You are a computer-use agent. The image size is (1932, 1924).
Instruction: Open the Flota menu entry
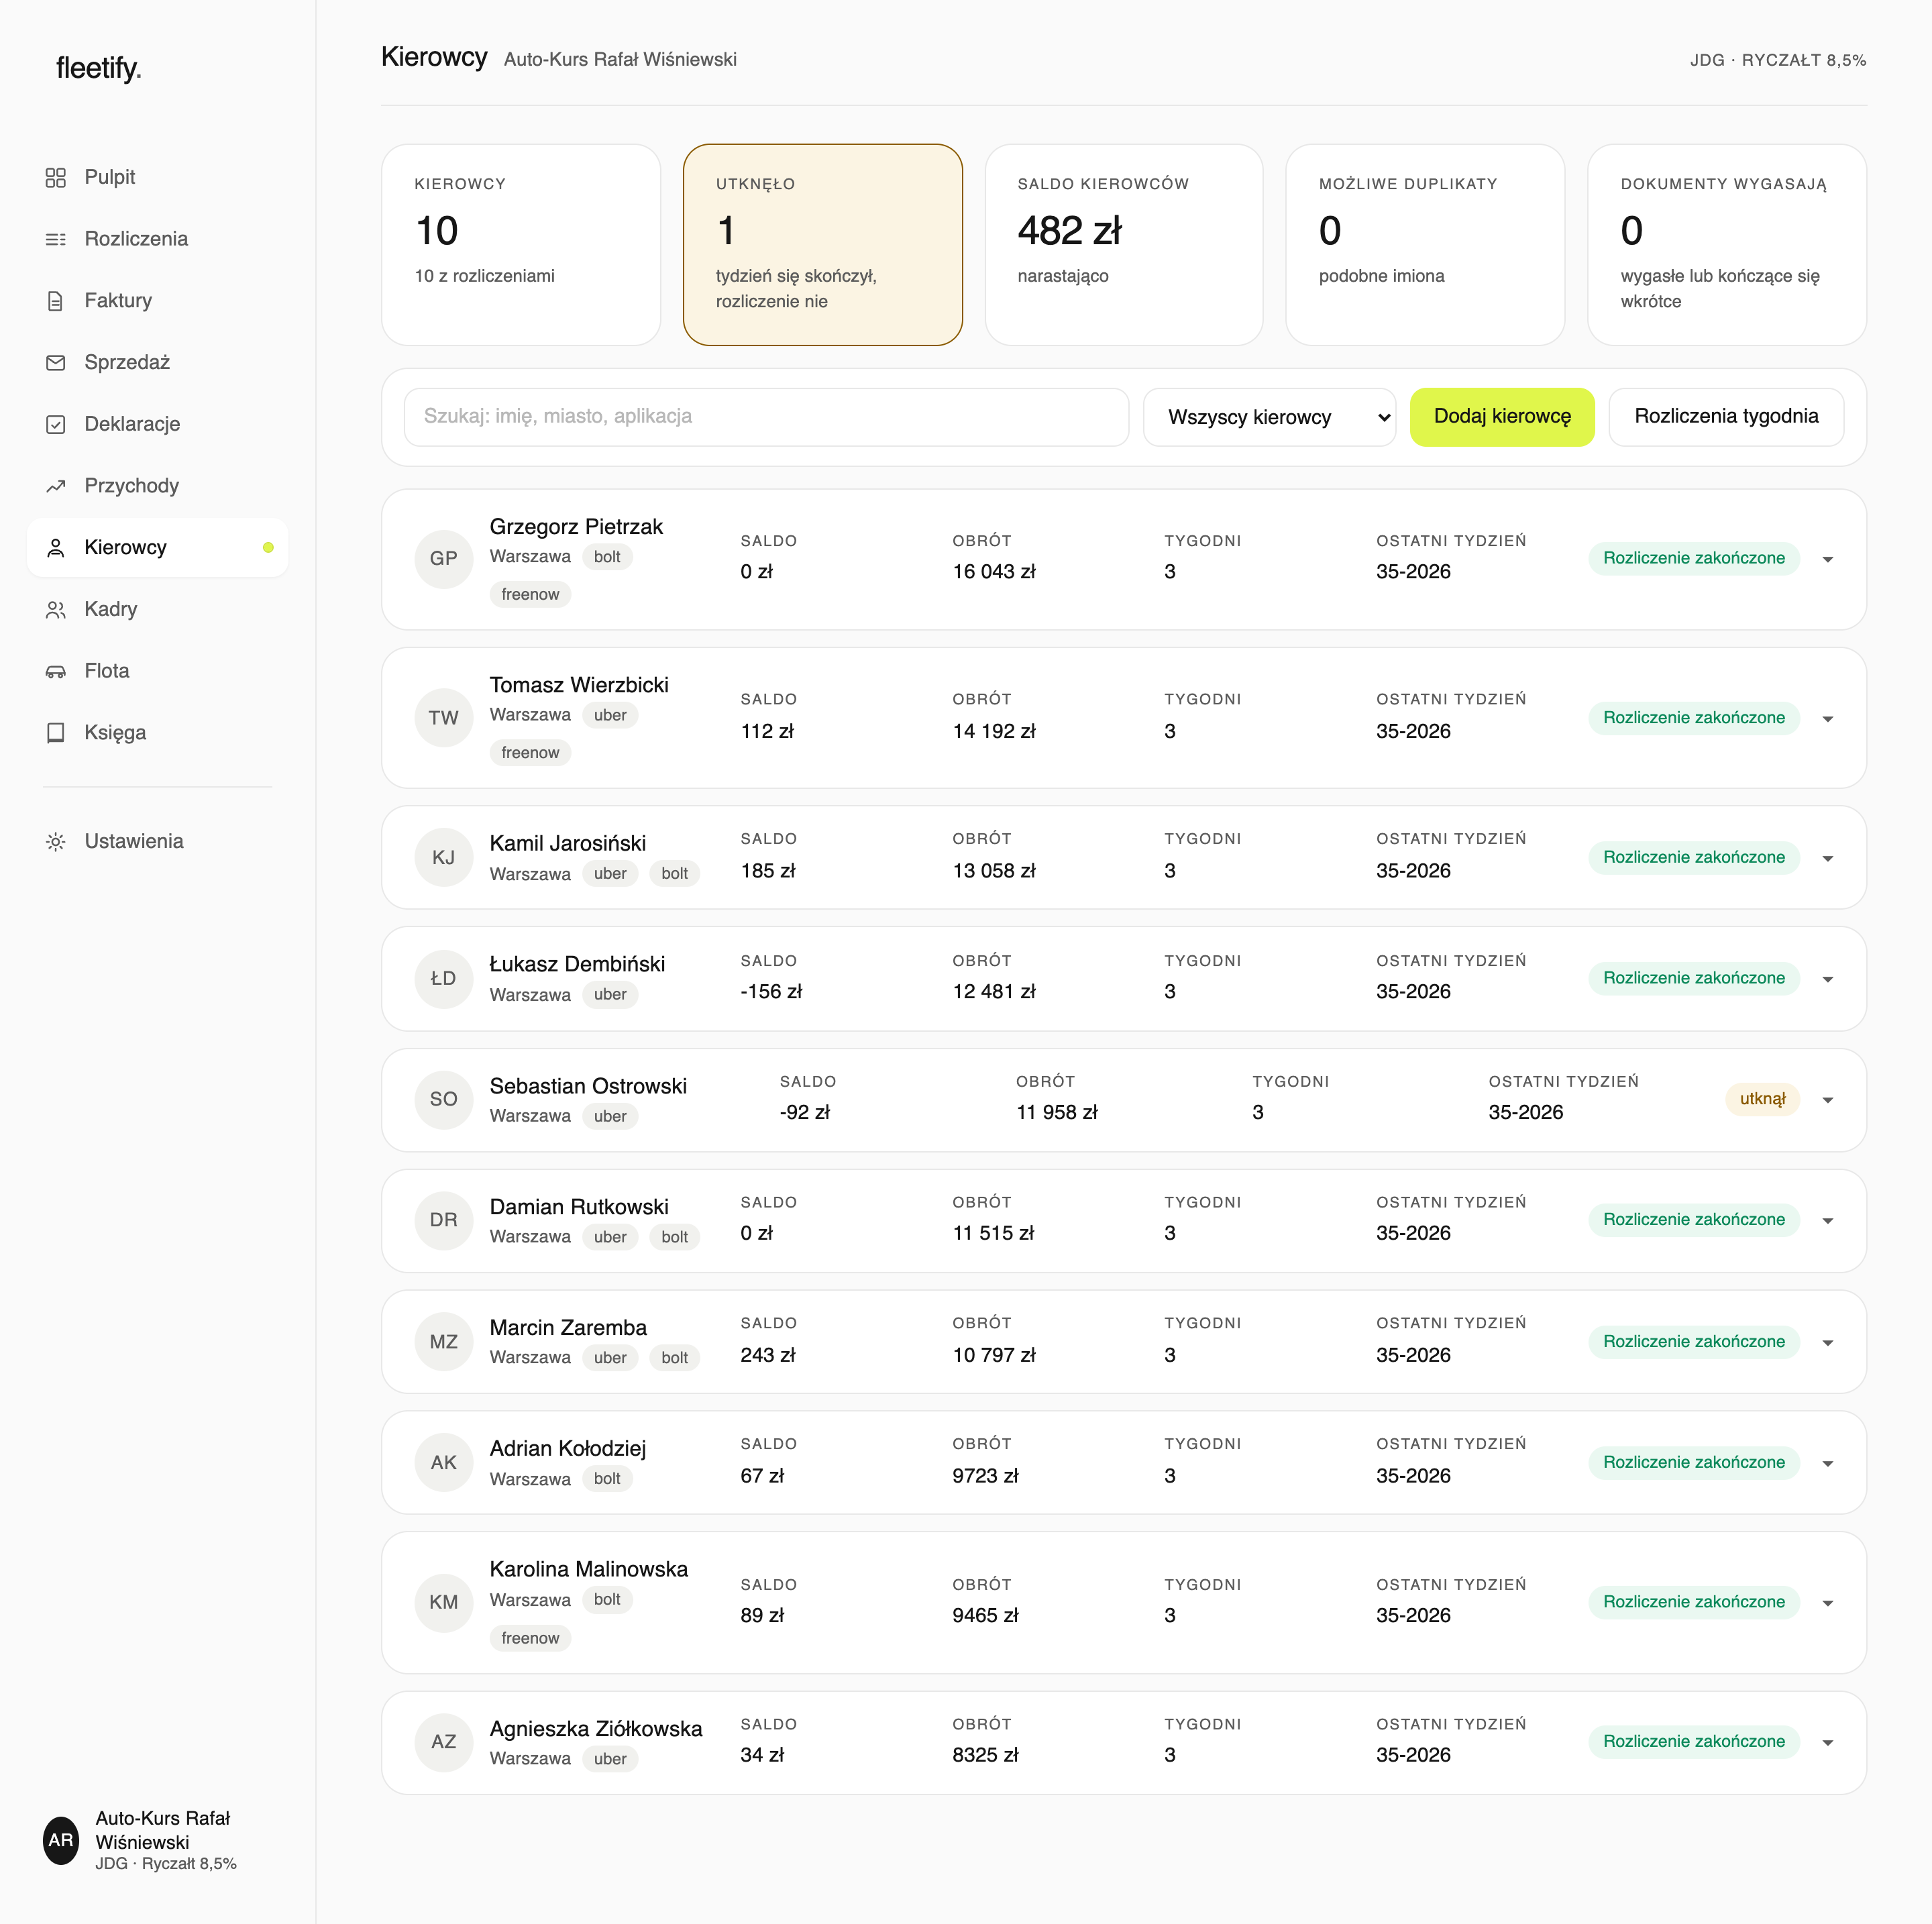[157, 671]
